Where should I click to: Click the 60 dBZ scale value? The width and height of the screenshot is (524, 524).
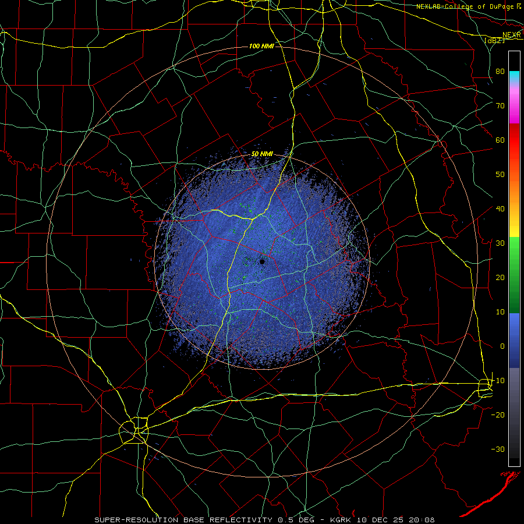click(x=500, y=140)
